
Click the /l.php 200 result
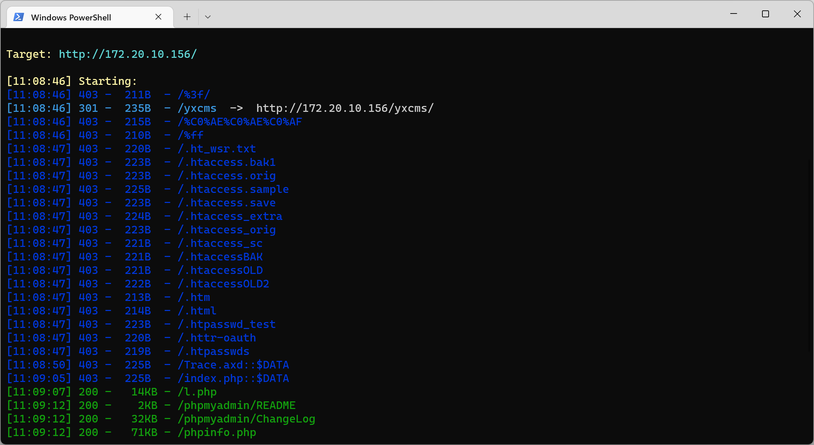tap(197, 392)
